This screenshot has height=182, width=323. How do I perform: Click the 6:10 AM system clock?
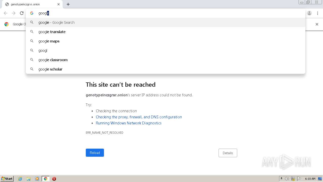[310, 179]
